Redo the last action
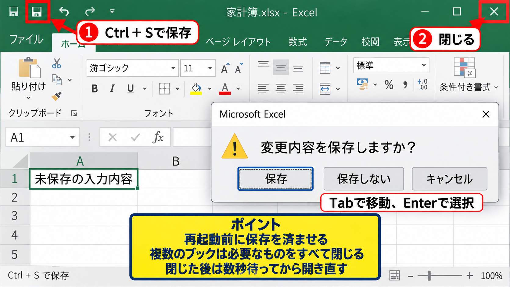This screenshot has height=287, width=510. coord(90,12)
